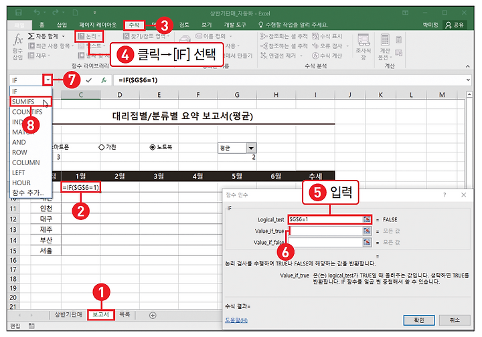Screen dimensions: 482x337
Task: Click Remove Arrows (연결선 제거)
Action: tap(282, 55)
